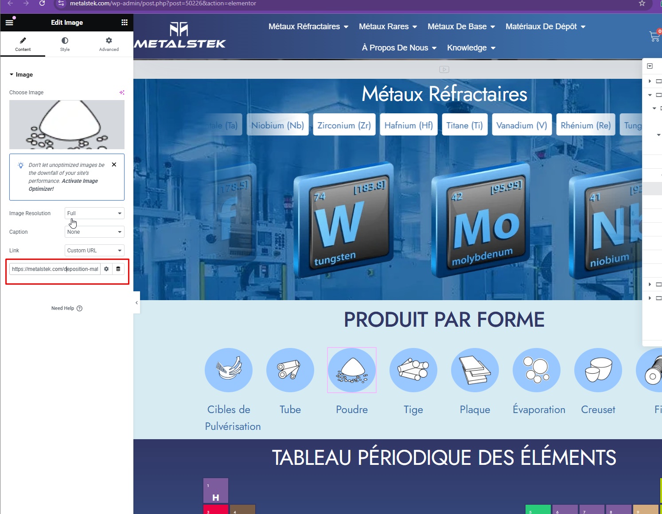This screenshot has height=514, width=662.
Task: Click the hydrogen H periodic table cell
Action: [x=216, y=491]
